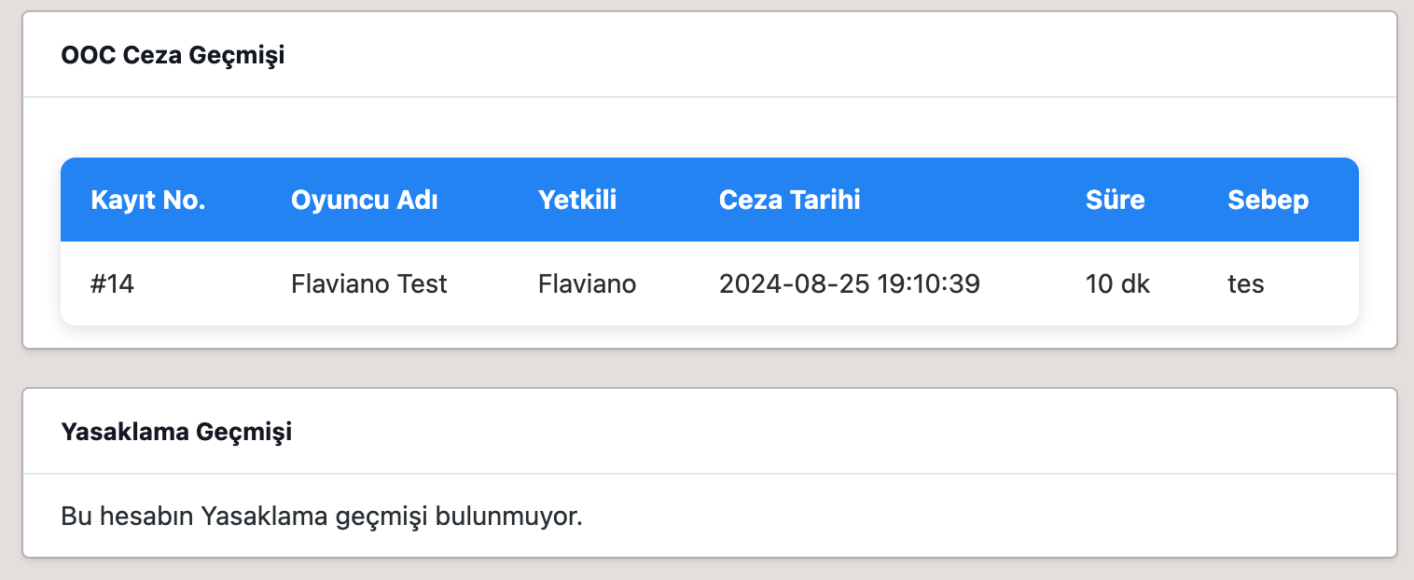1414x580 pixels.
Task: Click the Sebep column header
Action: pos(1268,200)
